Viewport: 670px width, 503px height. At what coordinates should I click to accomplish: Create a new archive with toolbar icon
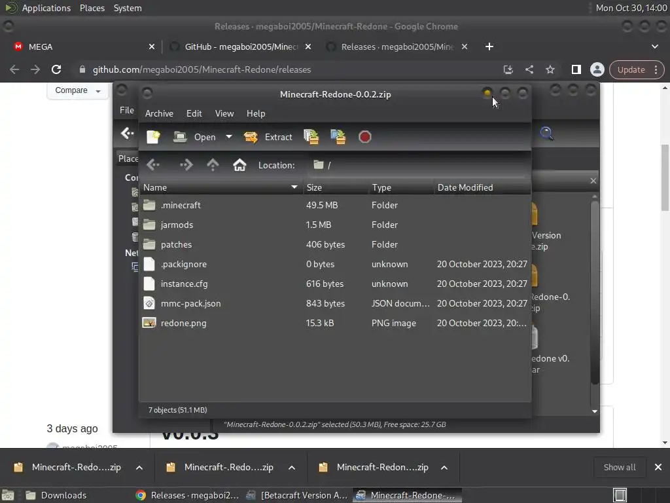coord(153,137)
